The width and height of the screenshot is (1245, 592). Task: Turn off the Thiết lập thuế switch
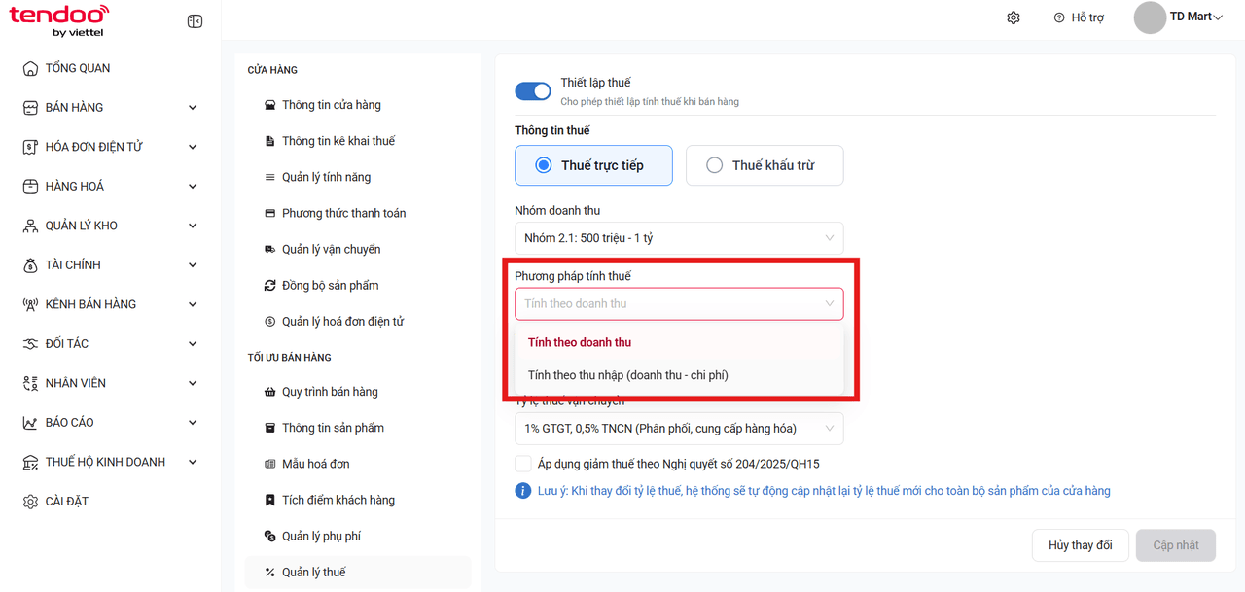click(533, 91)
